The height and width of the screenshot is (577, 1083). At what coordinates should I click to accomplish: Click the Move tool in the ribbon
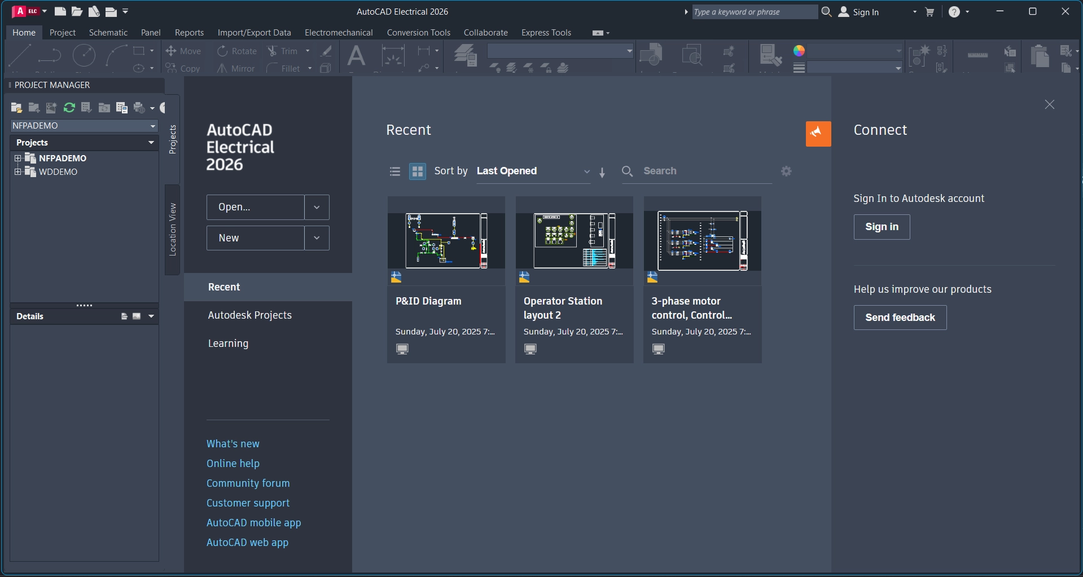[183, 51]
